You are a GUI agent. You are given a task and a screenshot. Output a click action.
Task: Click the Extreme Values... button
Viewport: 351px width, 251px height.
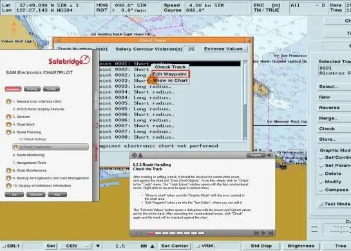click(x=225, y=49)
